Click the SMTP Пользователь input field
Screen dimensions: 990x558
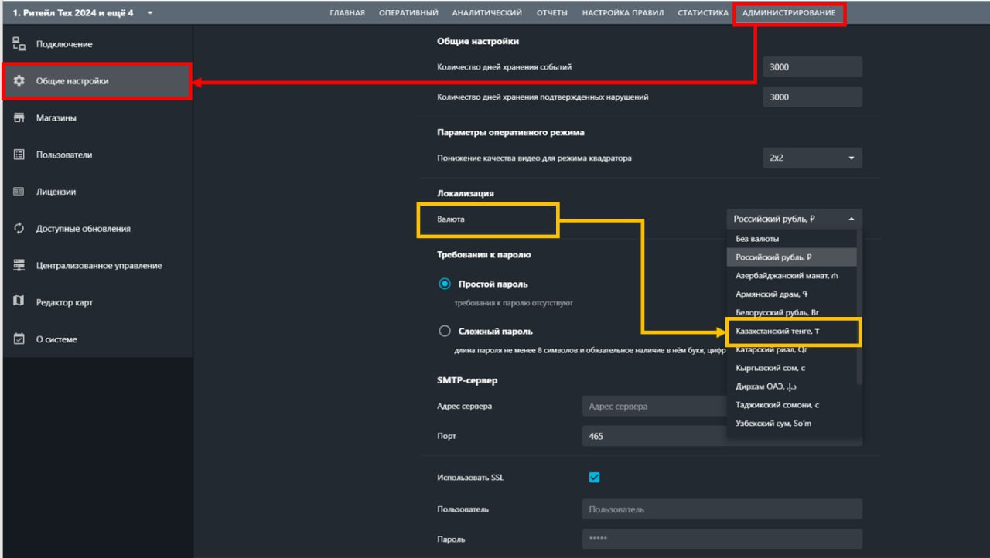coord(722,509)
